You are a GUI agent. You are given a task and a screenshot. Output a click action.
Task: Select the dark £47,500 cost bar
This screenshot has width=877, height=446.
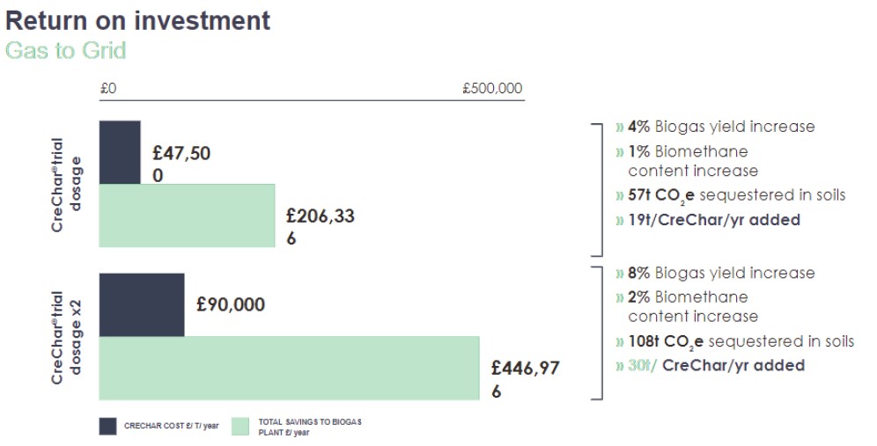click(120, 152)
